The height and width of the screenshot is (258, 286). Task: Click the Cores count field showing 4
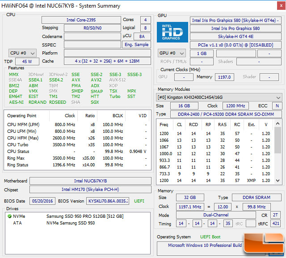(146, 20)
